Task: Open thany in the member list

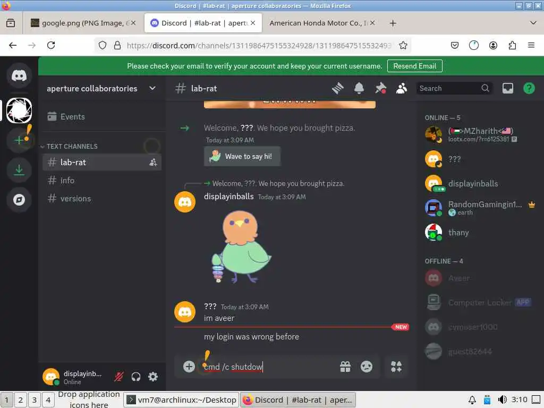Action: point(480,233)
